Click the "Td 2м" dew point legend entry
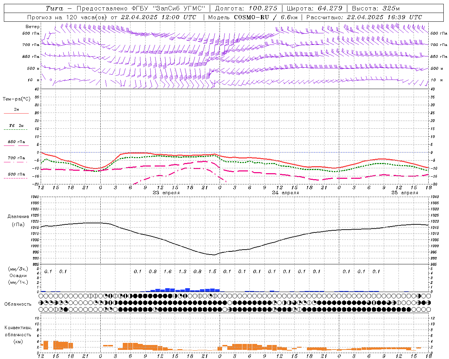 [16, 126]
